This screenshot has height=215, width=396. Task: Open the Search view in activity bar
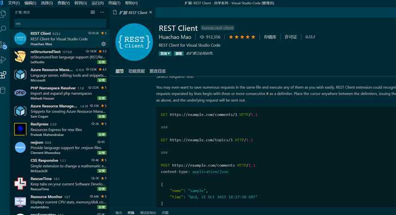point(3,29)
